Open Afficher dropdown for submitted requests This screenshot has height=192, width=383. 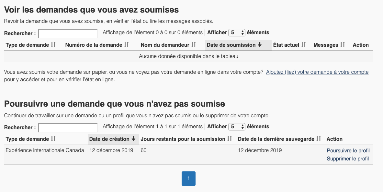coord(237,33)
